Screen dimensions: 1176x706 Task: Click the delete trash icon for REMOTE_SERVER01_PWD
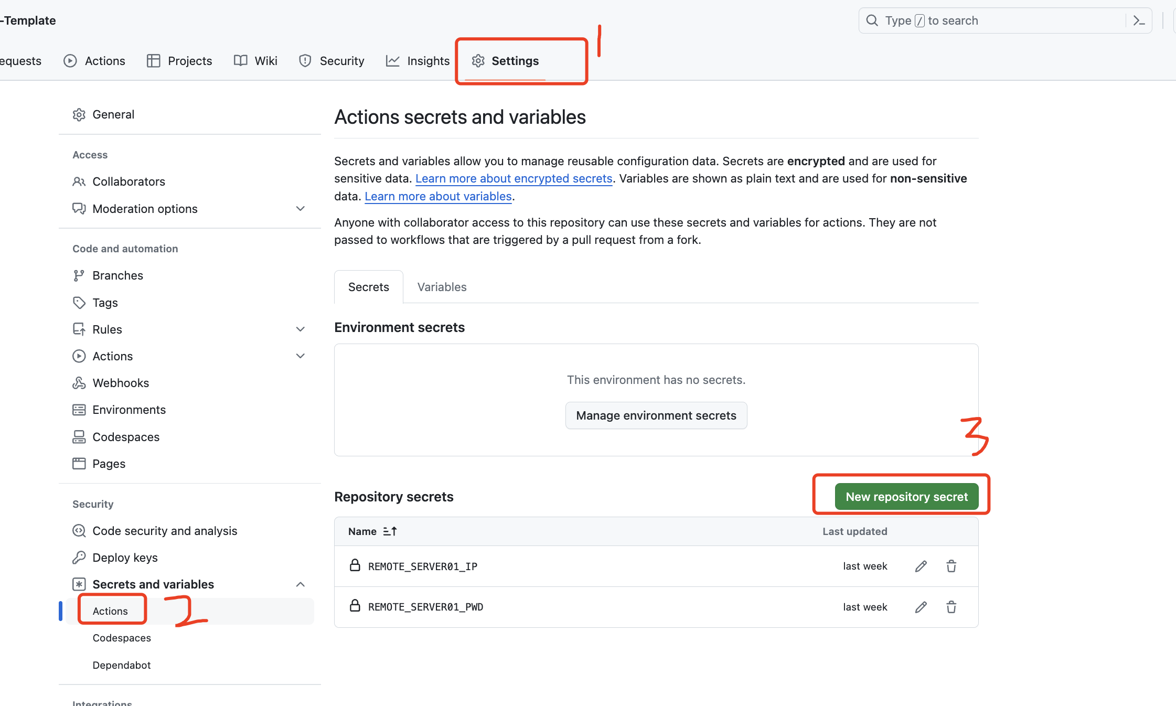(952, 607)
